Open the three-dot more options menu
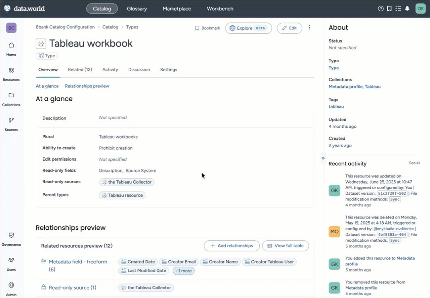 point(309,28)
